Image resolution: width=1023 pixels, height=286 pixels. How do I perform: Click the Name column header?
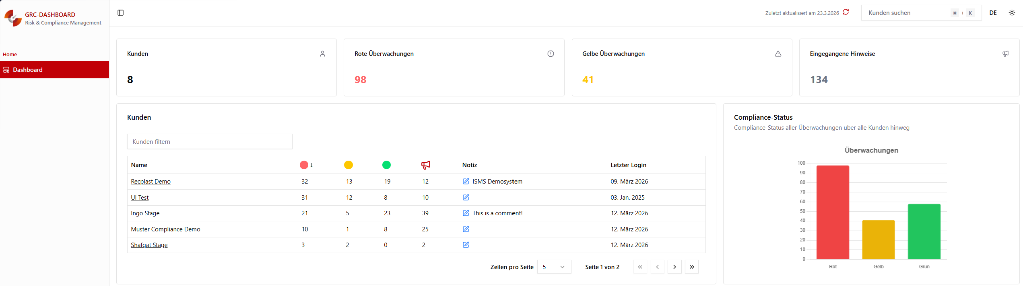(x=139, y=165)
